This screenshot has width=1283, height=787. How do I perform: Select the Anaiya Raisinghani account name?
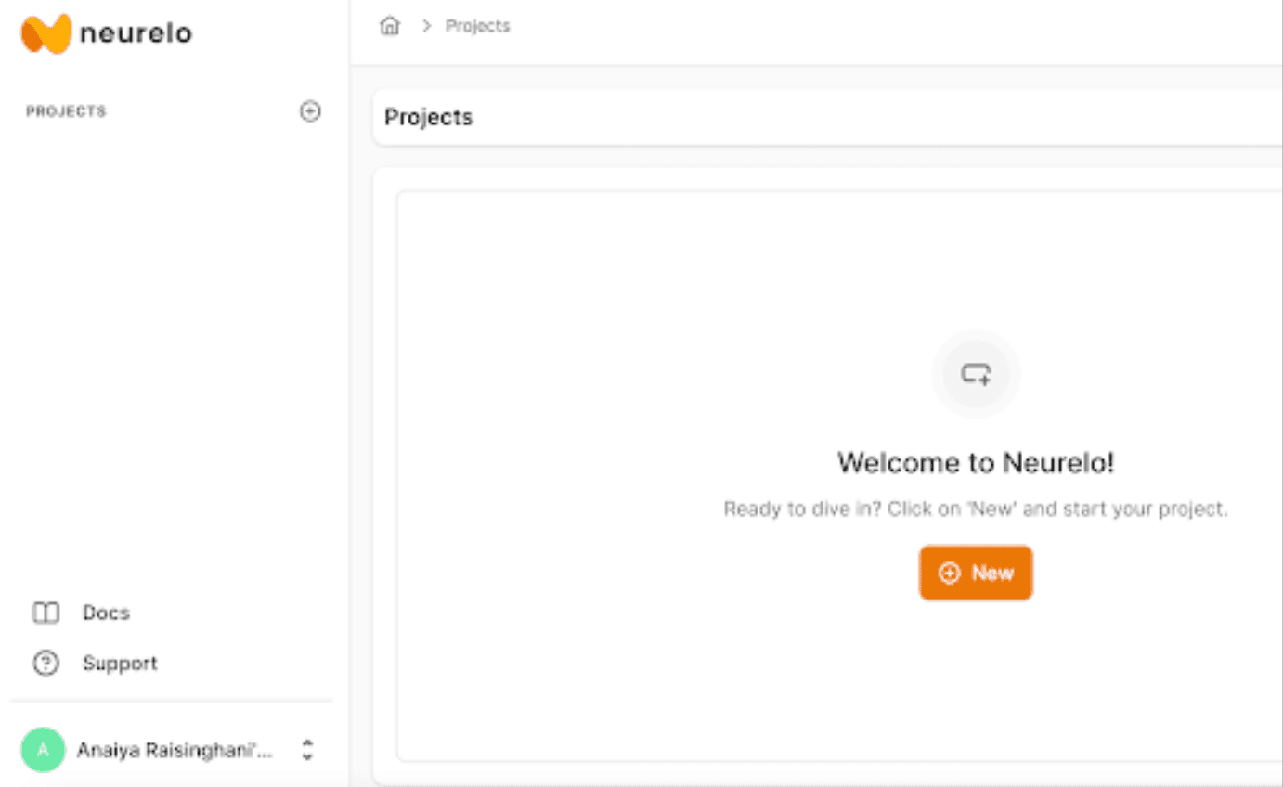[x=175, y=750]
